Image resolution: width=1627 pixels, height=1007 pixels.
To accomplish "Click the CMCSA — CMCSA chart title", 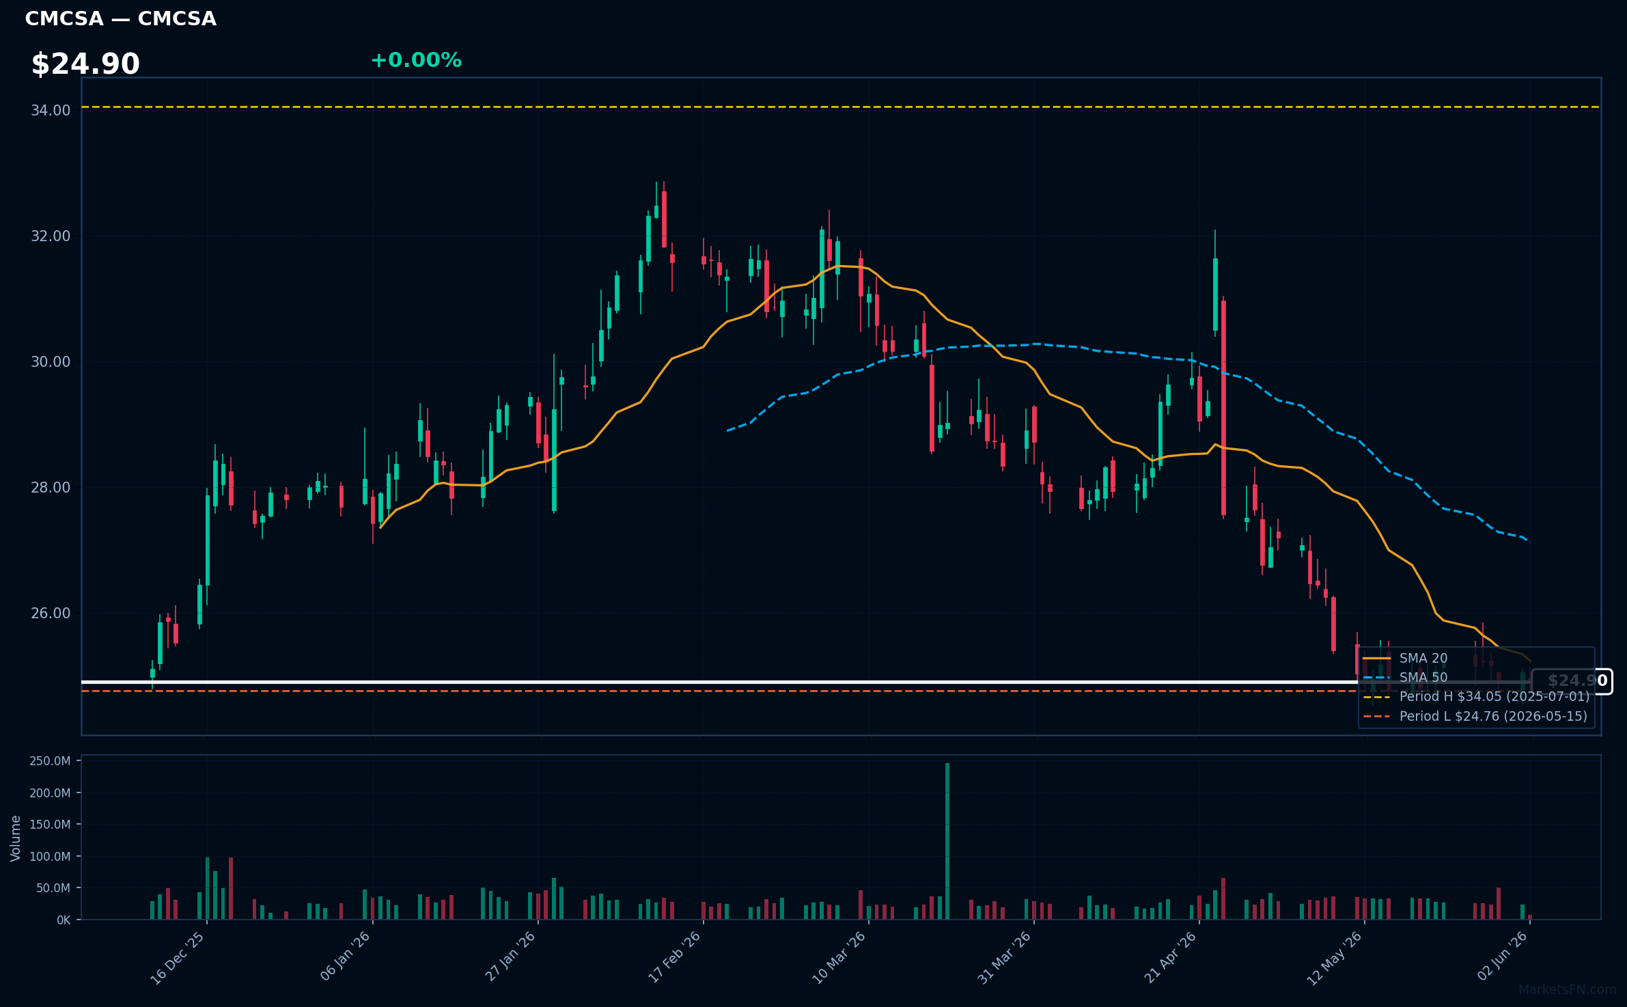I will pos(121,18).
